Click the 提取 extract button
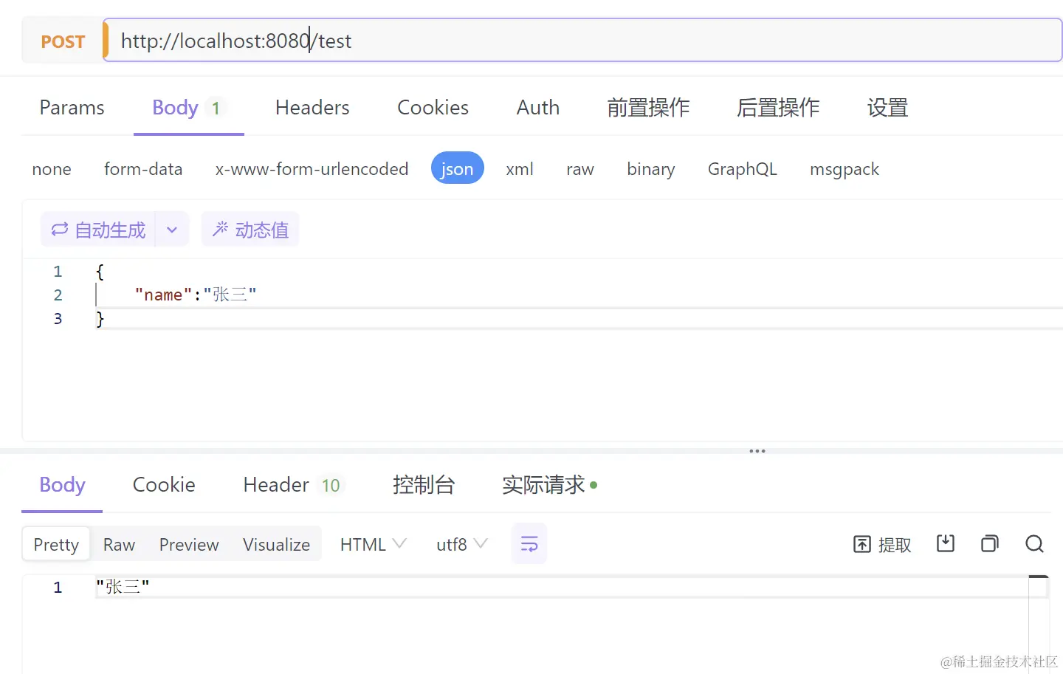Viewport: 1063px width, 674px height. coord(882,545)
